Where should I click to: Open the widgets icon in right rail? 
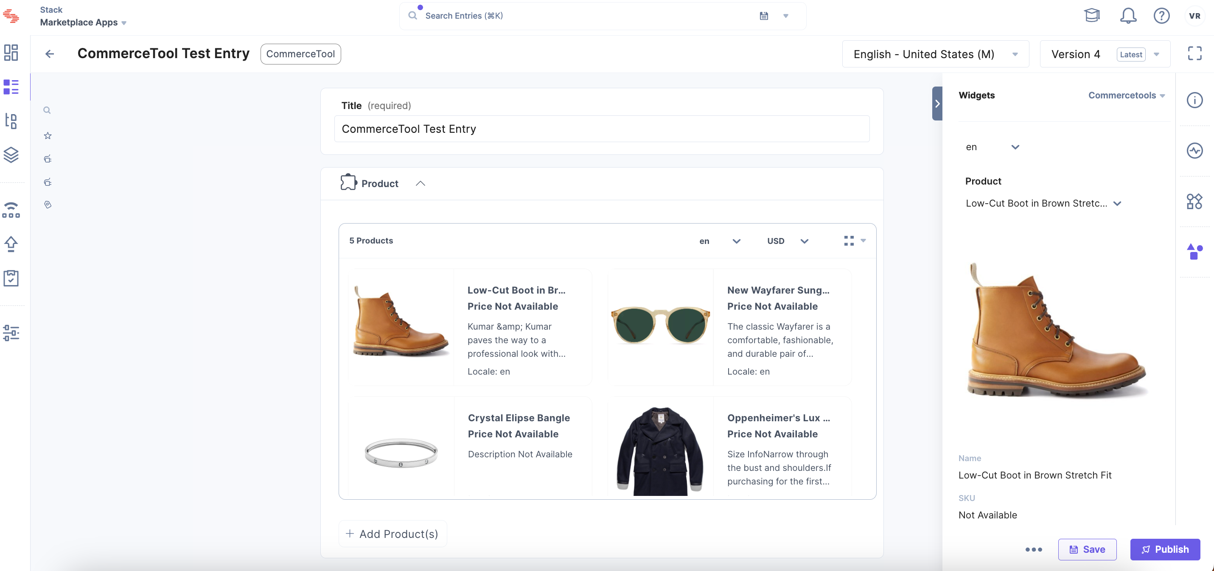(x=1194, y=201)
